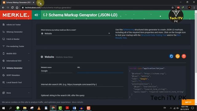This screenshot has height=111, width=197.
Task: Open Adobe Acrobat from taskbar
Action: 67,108
